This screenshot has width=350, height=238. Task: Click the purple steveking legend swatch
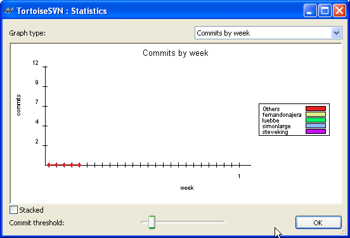316,131
